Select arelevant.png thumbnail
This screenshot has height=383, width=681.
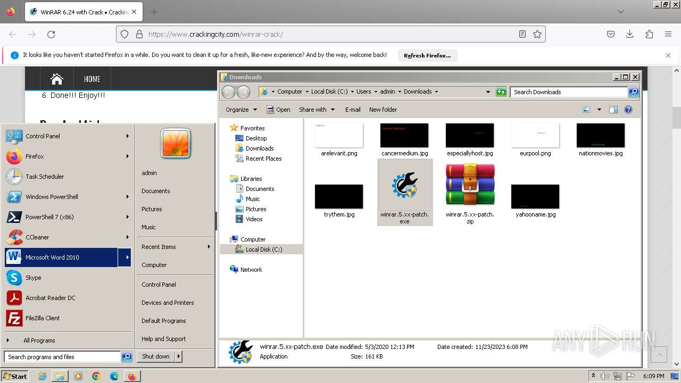click(339, 136)
